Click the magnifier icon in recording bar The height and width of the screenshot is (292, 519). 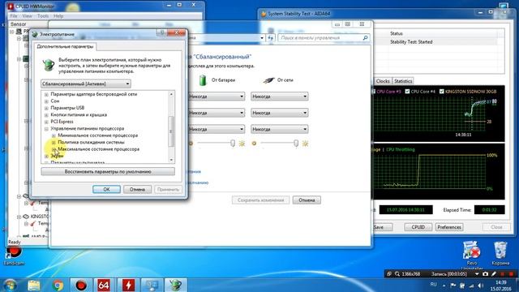[x=397, y=274]
